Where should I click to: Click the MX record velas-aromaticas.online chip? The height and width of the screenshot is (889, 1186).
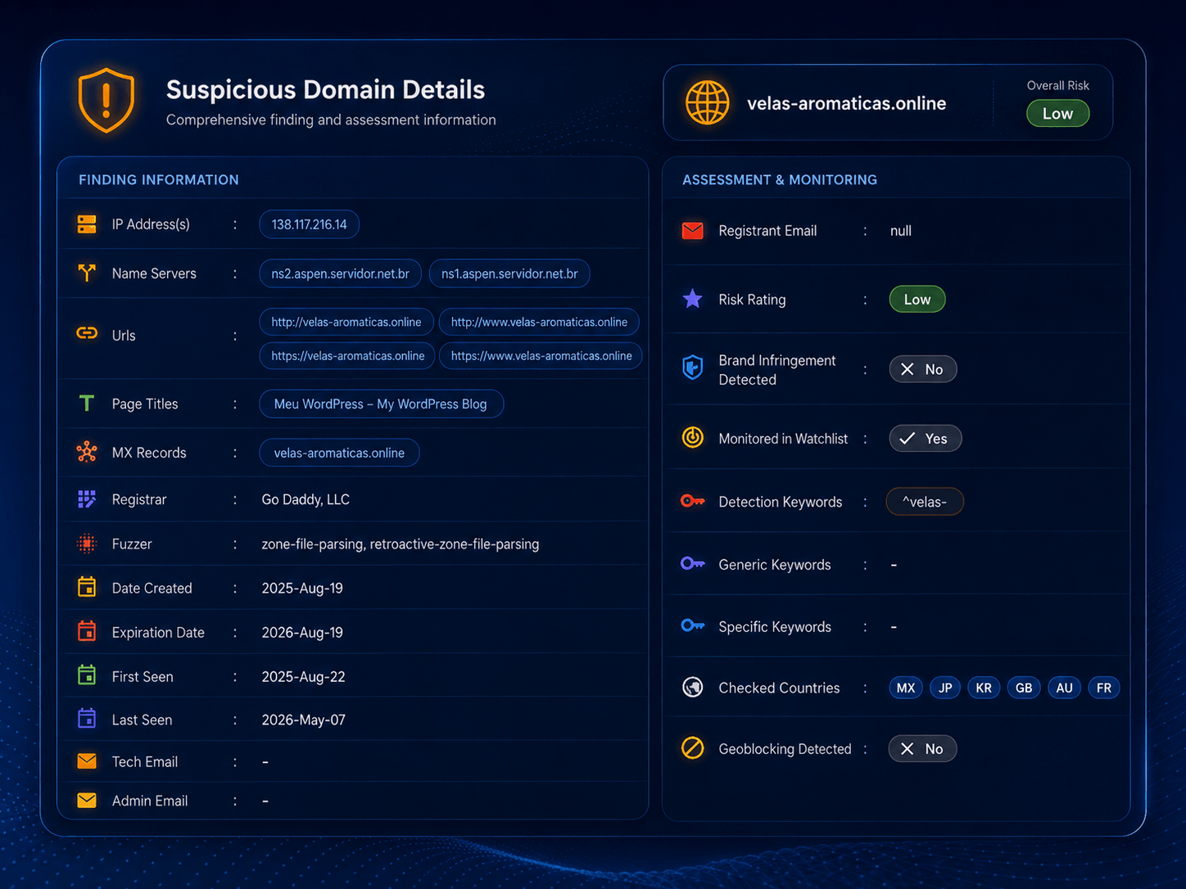coord(339,453)
